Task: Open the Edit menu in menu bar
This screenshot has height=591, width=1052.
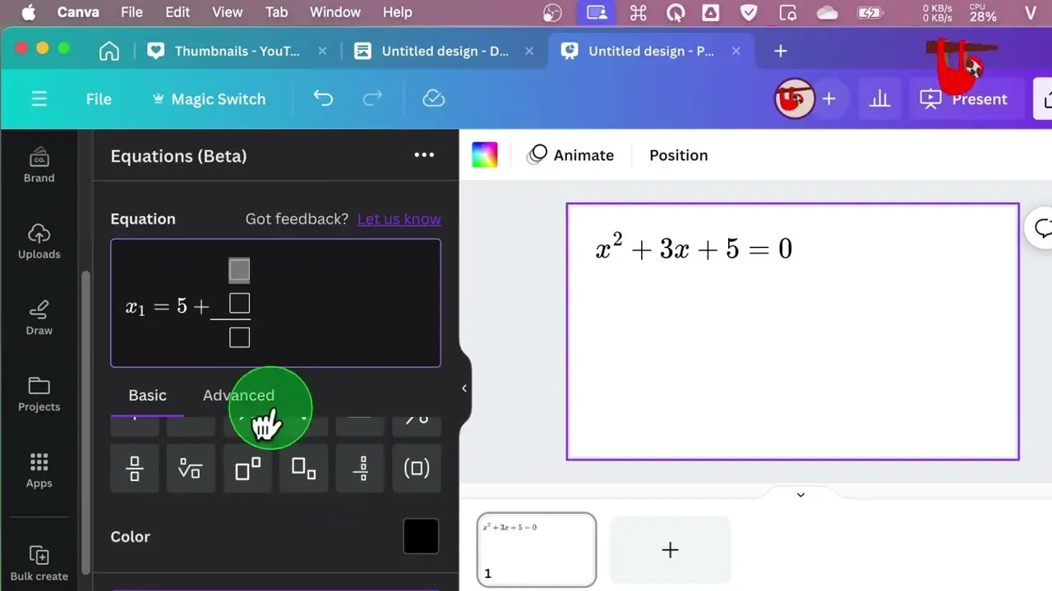Action: coord(178,12)
